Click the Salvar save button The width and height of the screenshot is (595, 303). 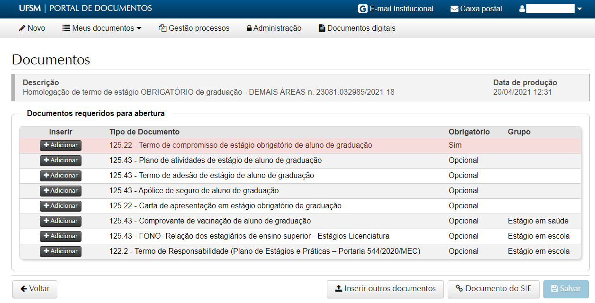click(x=566, y=289)
